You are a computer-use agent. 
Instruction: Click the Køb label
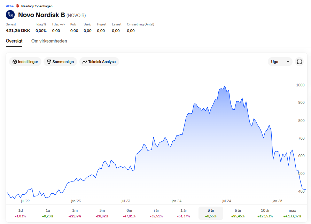pyautogui.click(x=73, y=24)
